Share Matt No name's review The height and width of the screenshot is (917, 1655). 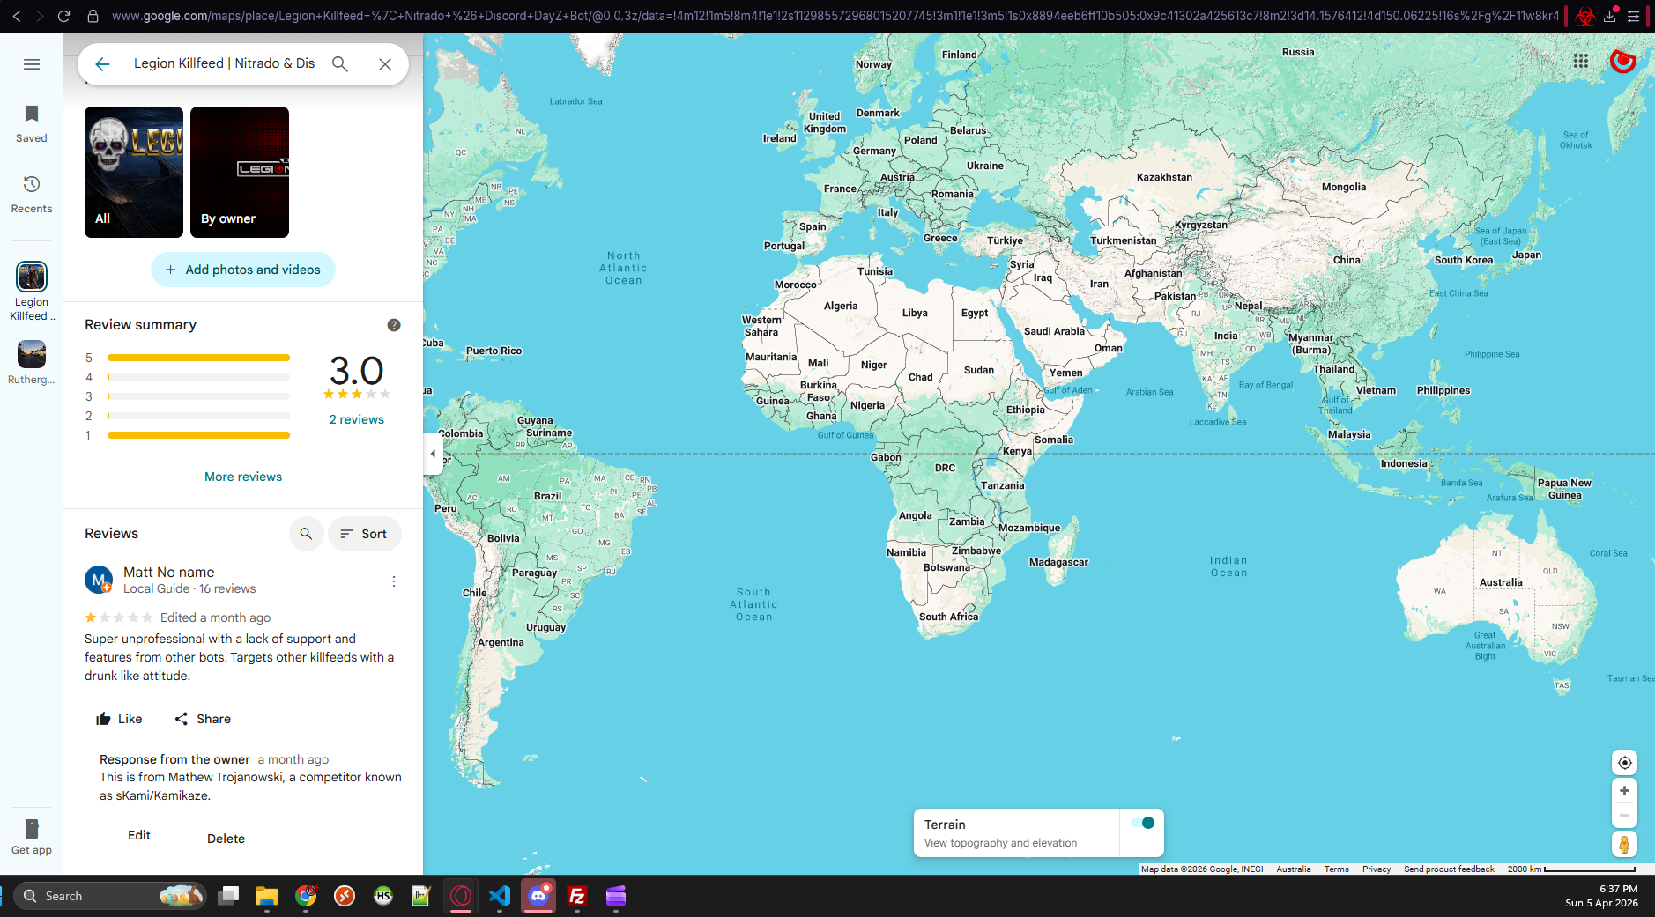(x=203, y=719)
